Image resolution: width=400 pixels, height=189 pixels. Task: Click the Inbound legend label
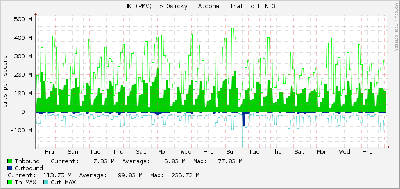pos(27,161)
